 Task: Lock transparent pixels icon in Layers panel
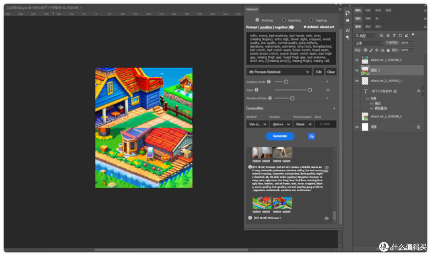(x=366, y=50)
